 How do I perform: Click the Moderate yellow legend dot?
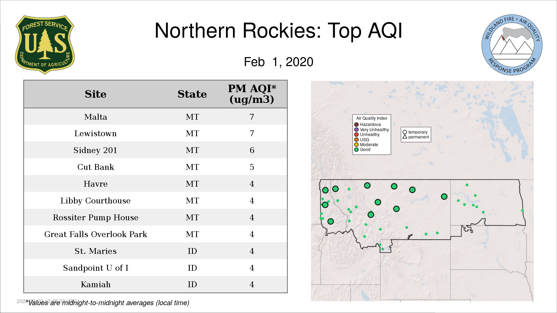pos(357,145)
